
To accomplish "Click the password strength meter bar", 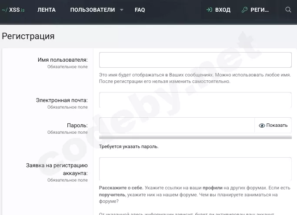I will click(195, 137).
